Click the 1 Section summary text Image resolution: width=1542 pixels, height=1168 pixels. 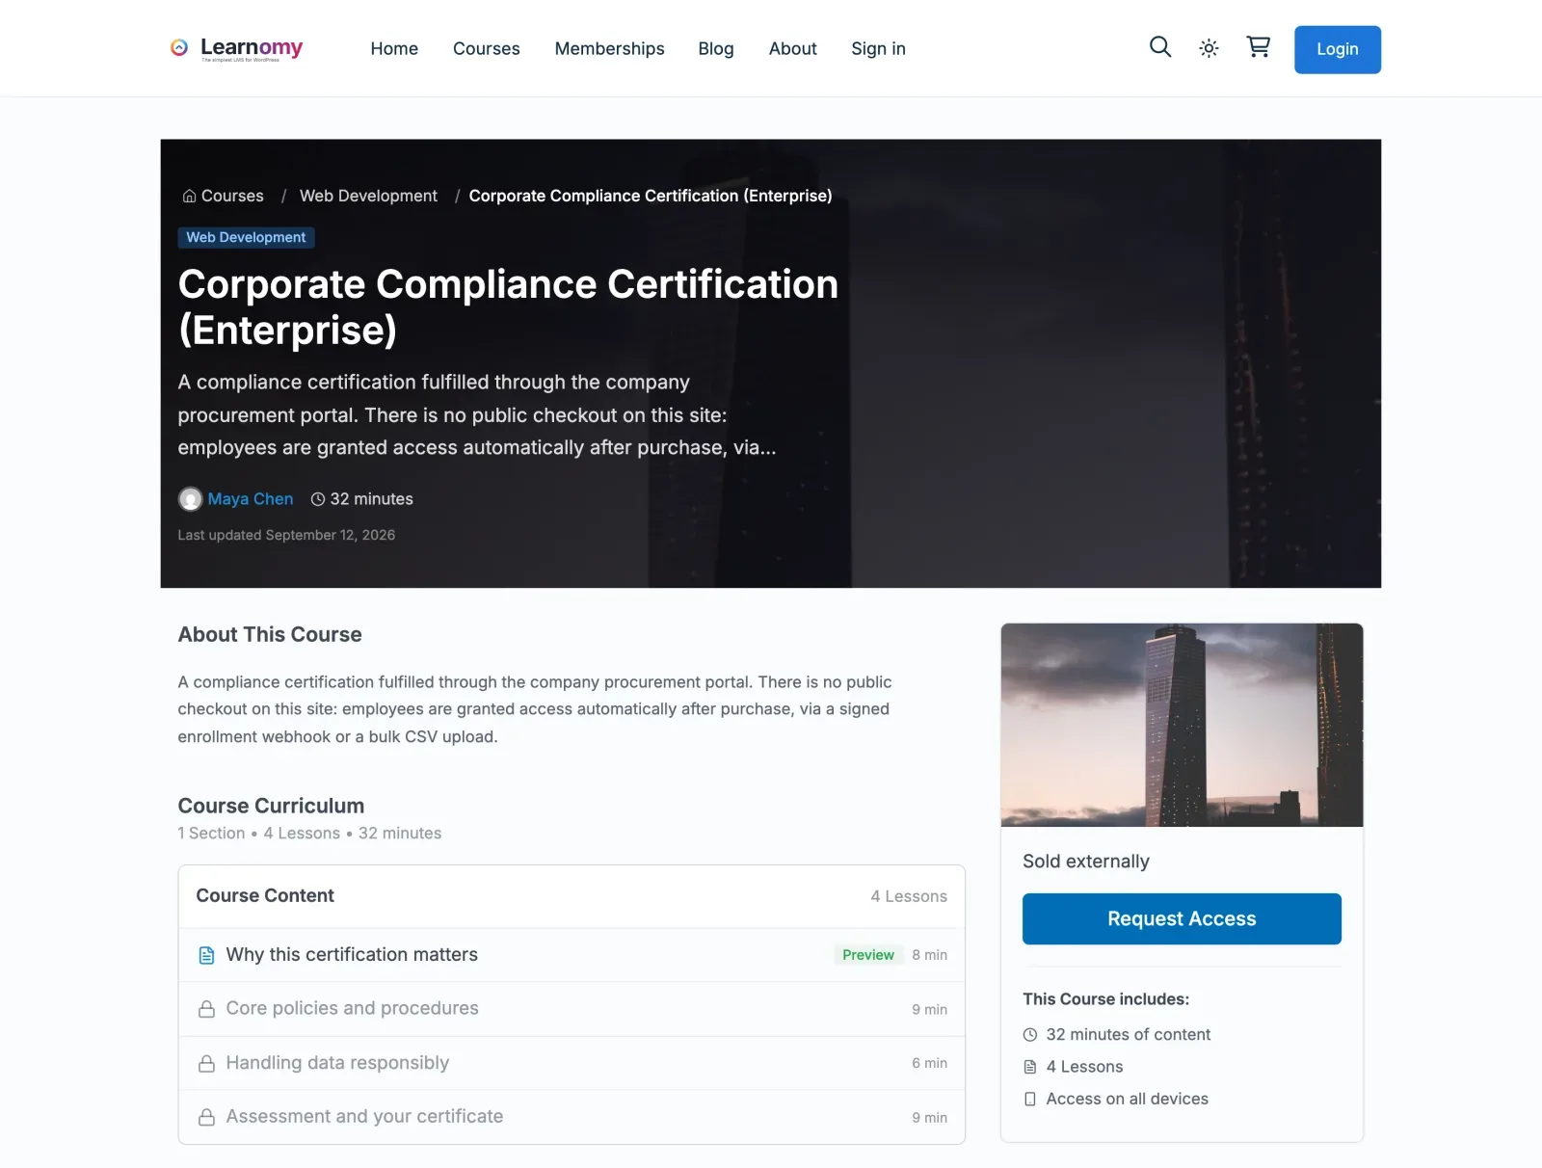pos(211,834)
